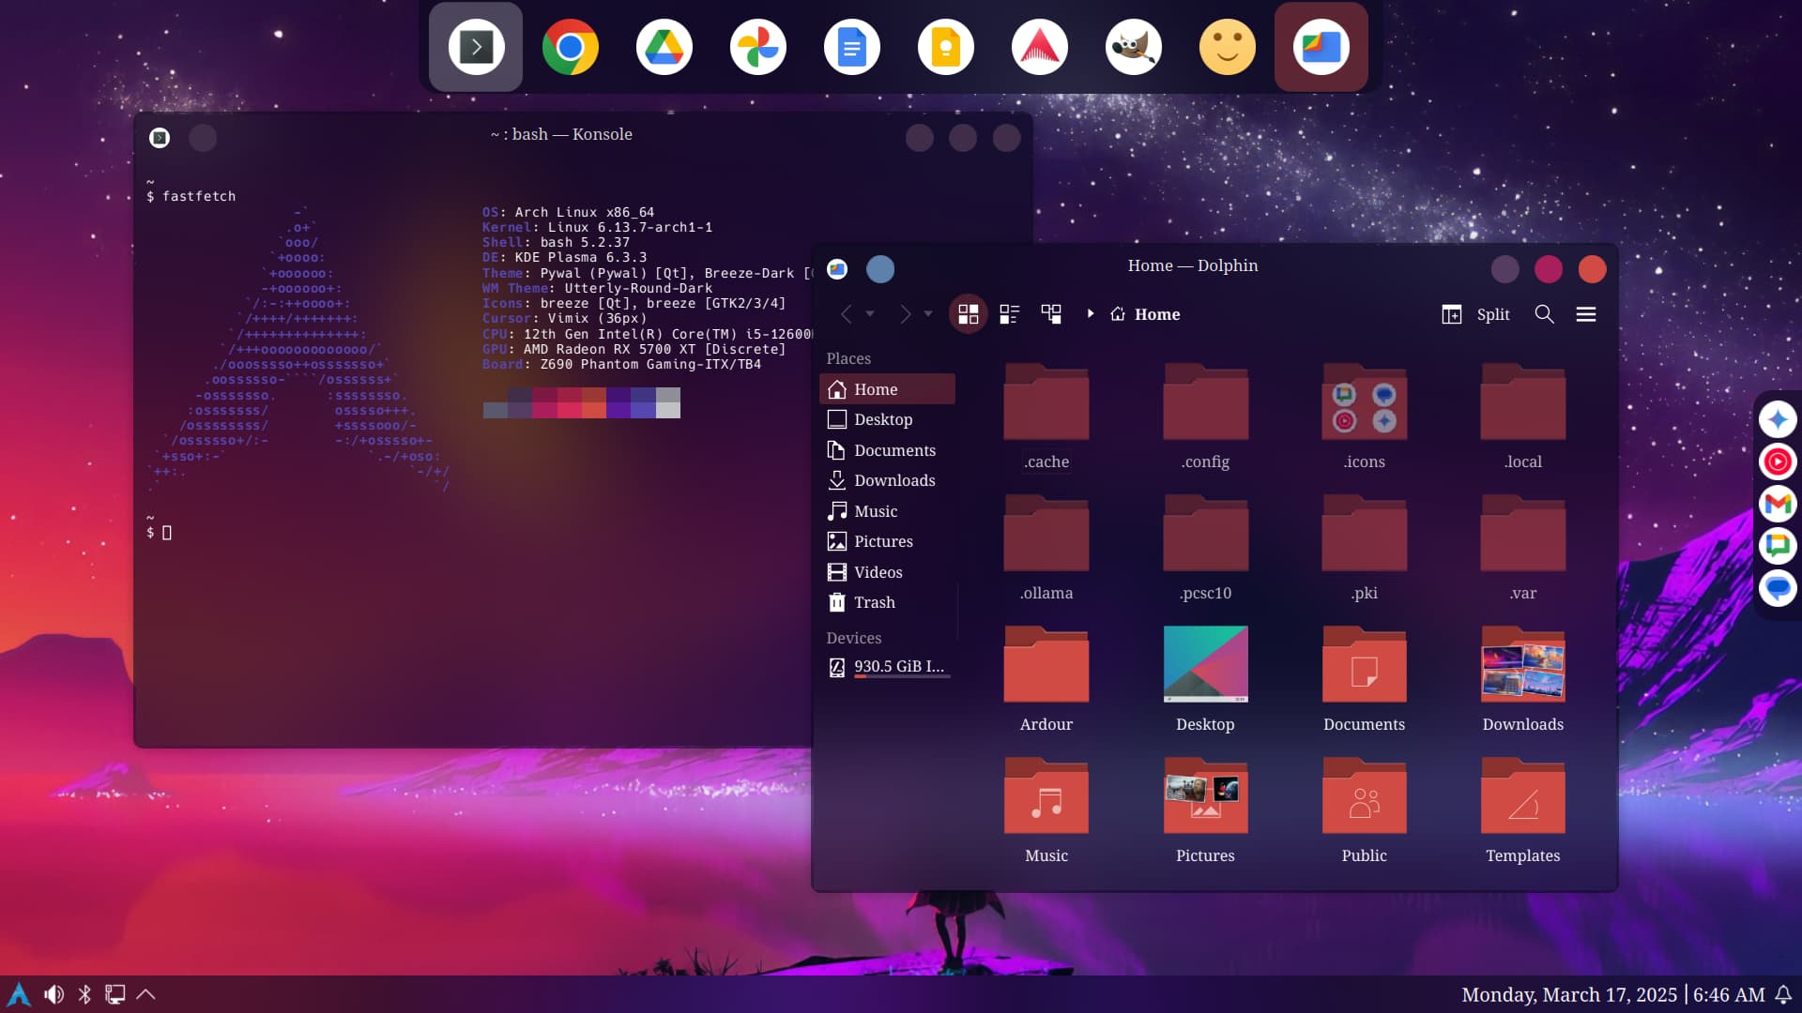Launch Google Chrome from the dock
Screen dimensions: 1802x1013
click(570, 47)
